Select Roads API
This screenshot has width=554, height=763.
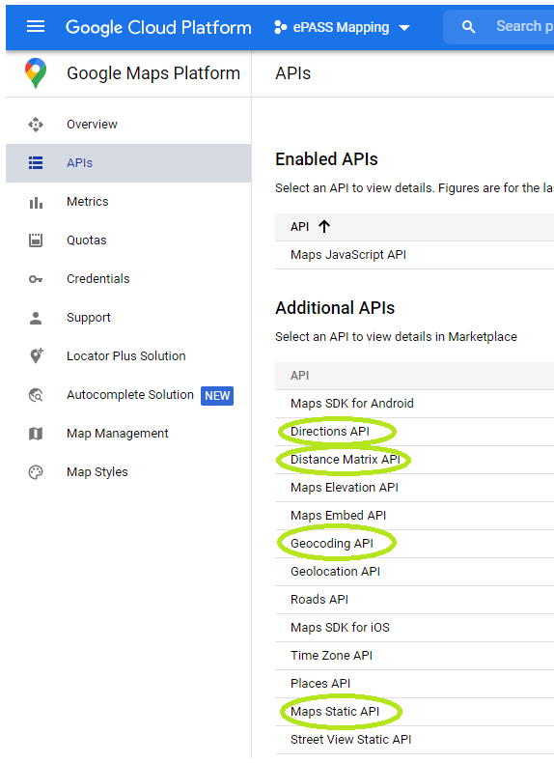(319, 600)
